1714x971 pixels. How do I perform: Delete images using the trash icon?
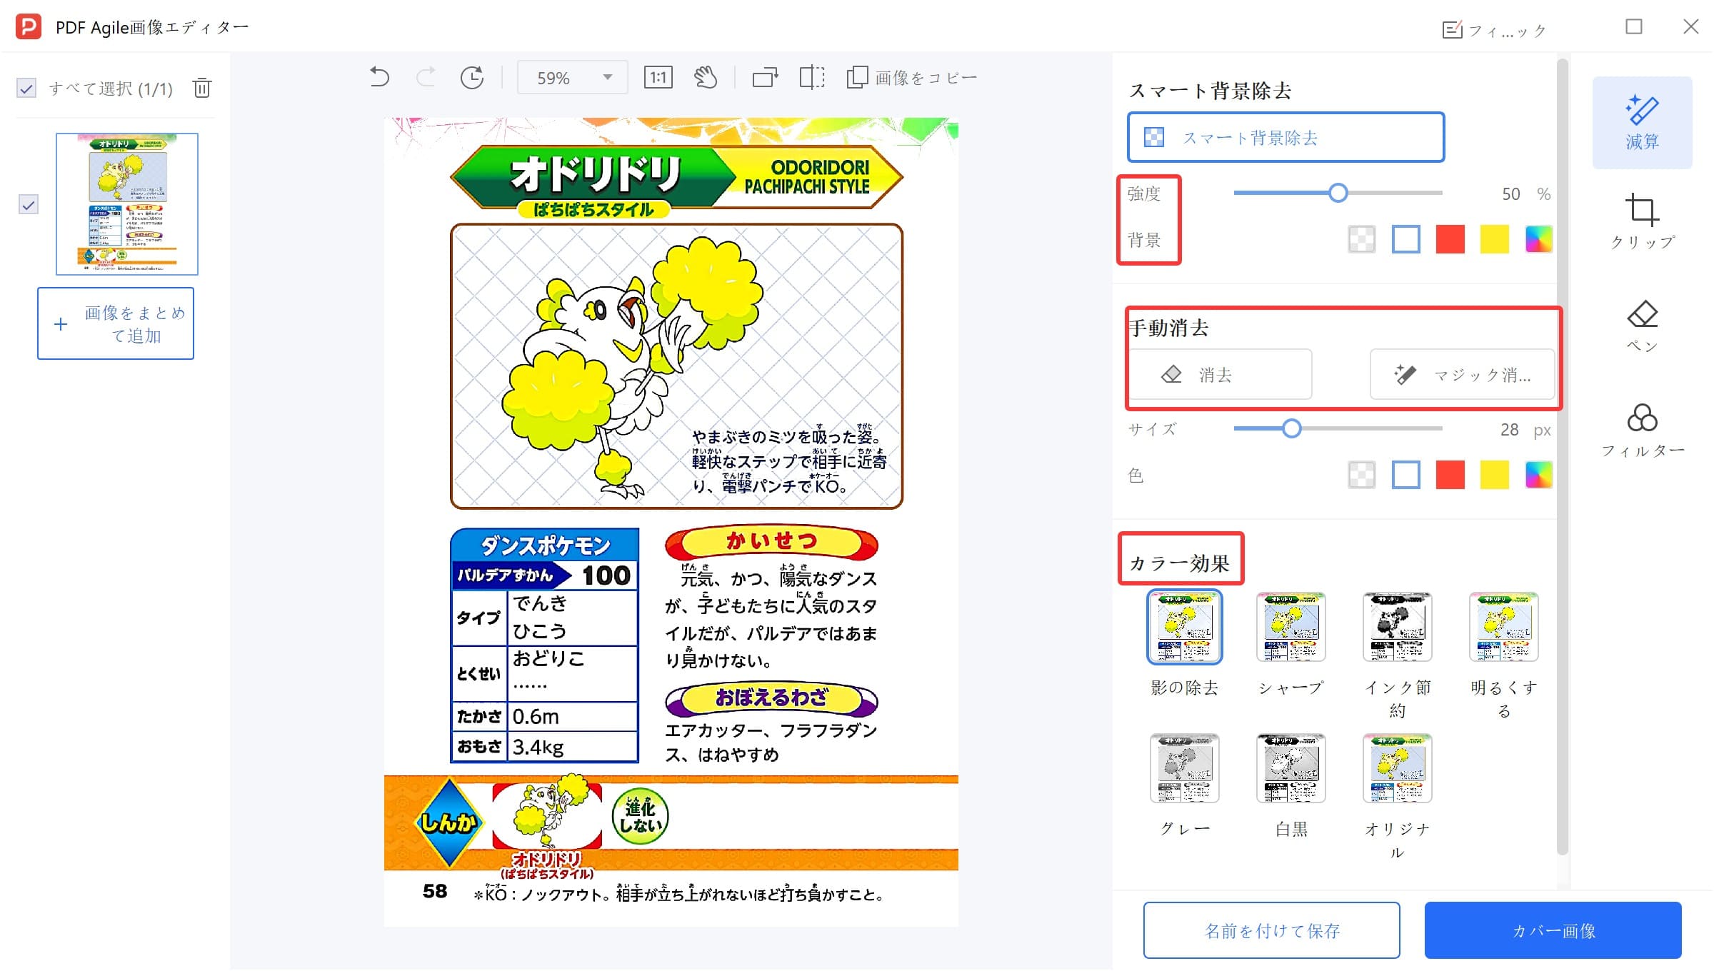pyautogui.click(x=201, y=87)
